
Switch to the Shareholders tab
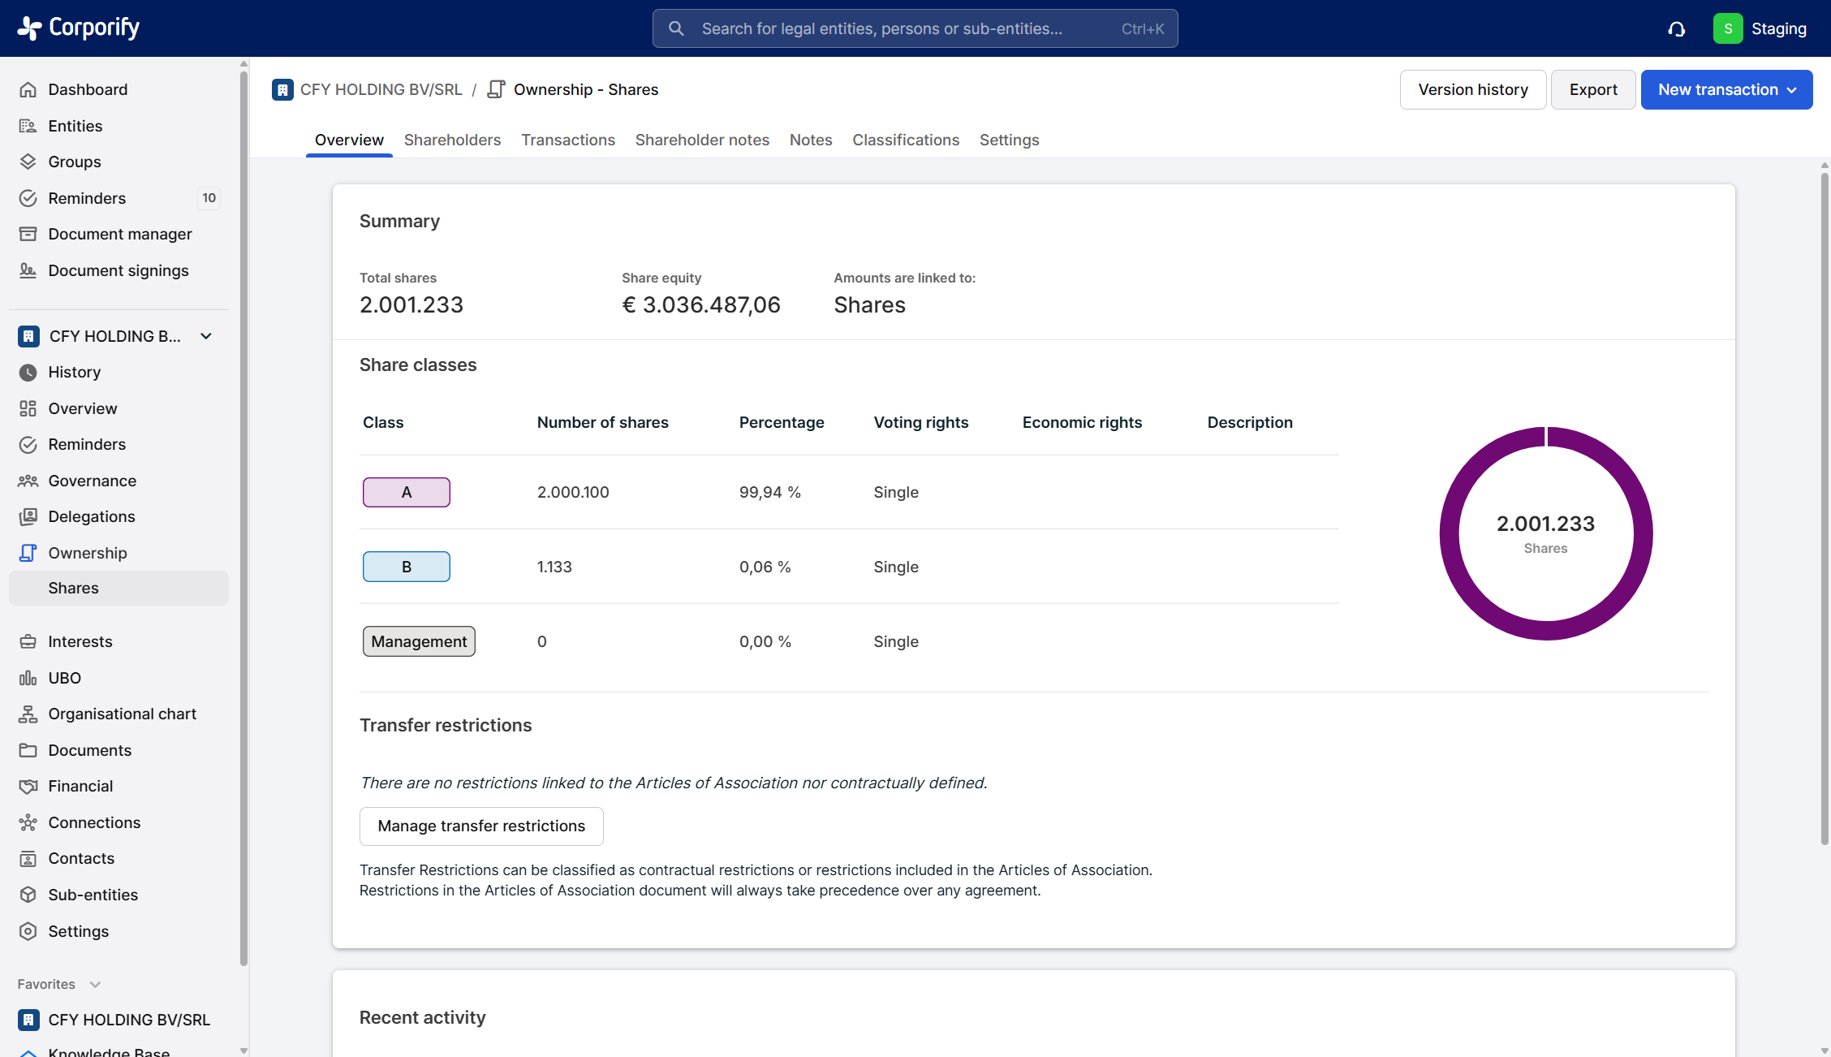point(452,140)
